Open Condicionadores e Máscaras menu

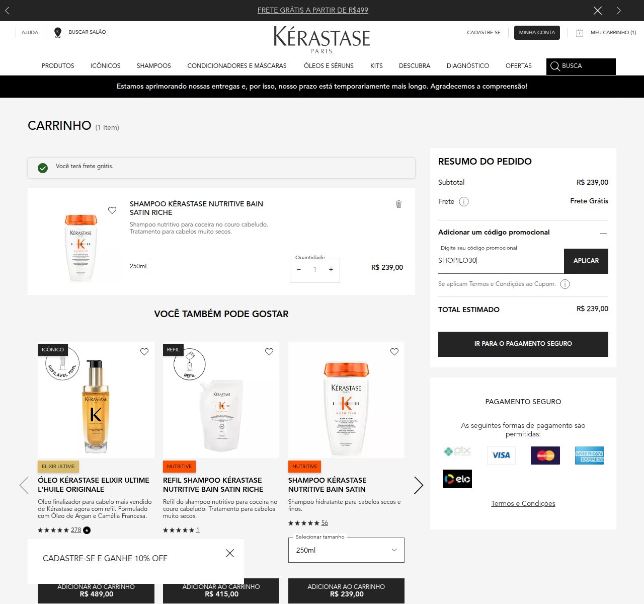click(x=237, y=66)
